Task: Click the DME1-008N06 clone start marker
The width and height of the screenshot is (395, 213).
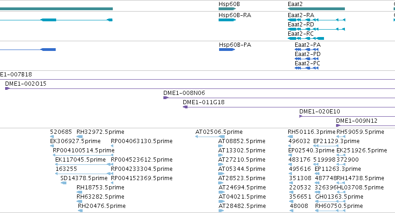Action: coord(166,98)
